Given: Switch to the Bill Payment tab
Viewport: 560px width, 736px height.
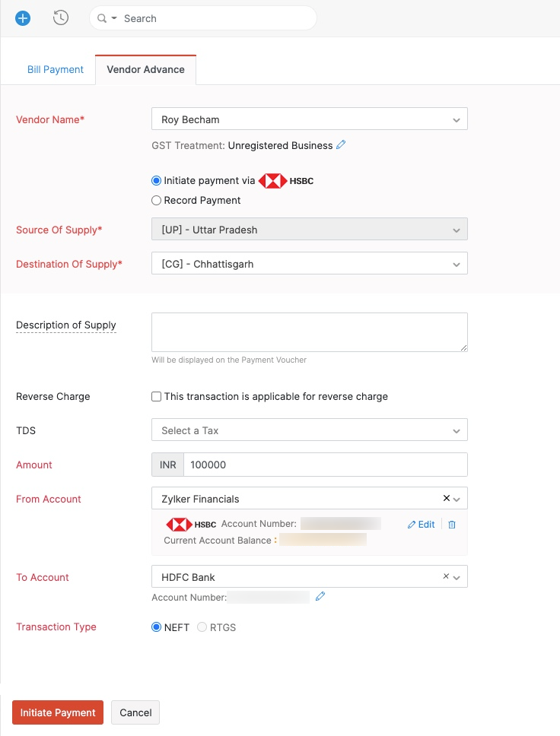Looking at the screenshot, I should (x=55, y=68).
